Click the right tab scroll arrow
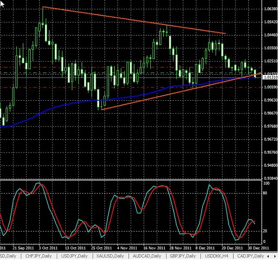278x260 pixels. [274, 256]
